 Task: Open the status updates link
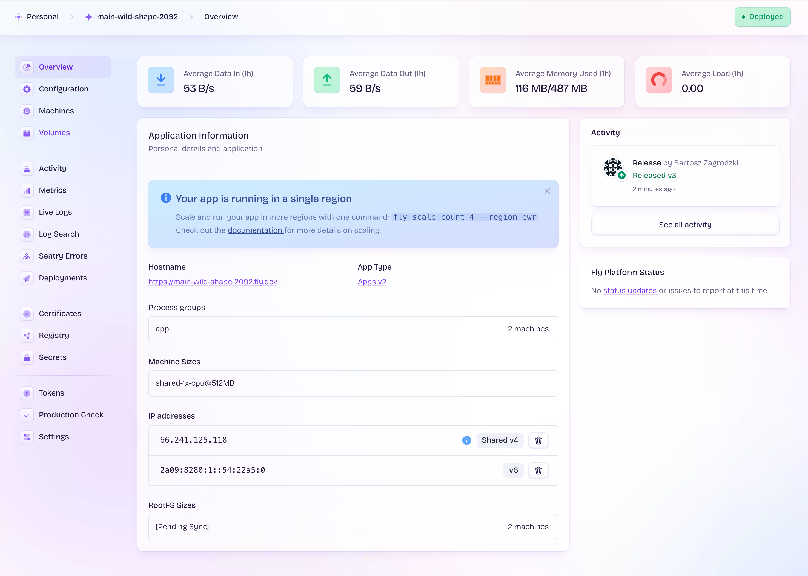tap(630, 291)
